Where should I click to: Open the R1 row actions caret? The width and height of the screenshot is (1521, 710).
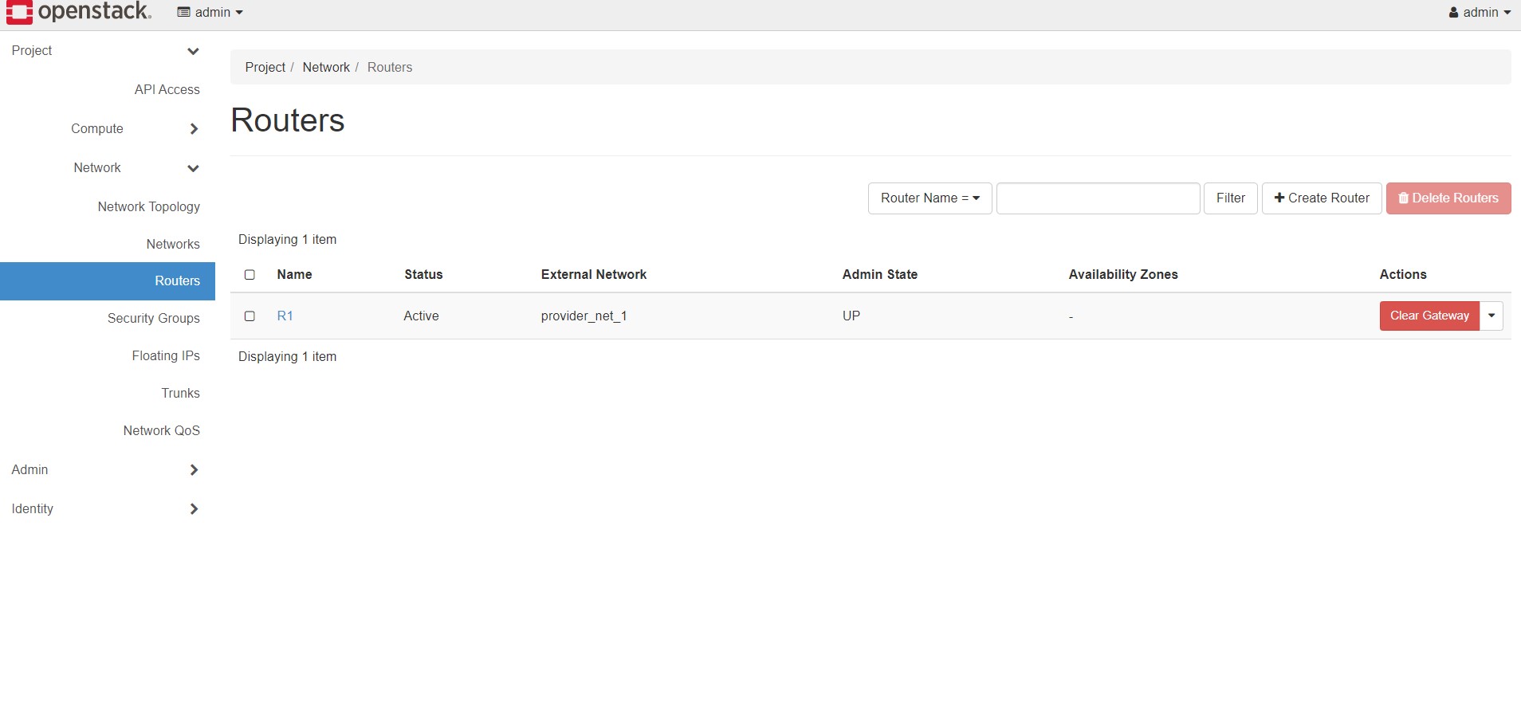(1492, 316)
